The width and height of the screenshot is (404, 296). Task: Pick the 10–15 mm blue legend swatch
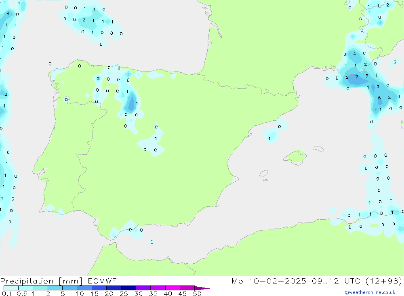pos(84,288)
